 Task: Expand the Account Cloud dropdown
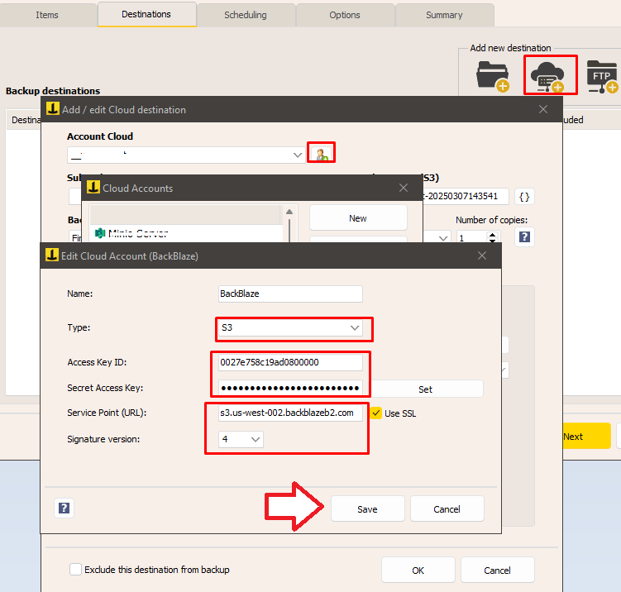298,155
